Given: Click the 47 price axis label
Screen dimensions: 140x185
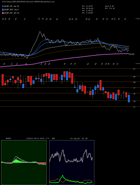Looking at the screenshot, I should pos(134,107).
